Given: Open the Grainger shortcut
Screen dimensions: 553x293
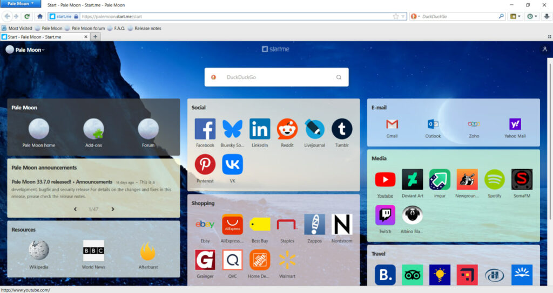Looking at the screenshot, I should (205, 260).
